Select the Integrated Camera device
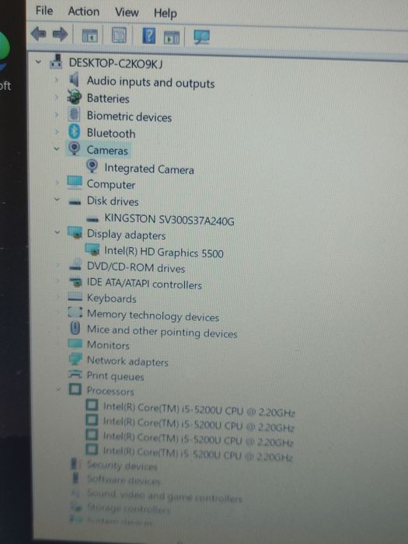Viewport: 408px width, 544px height. click(x=149, y=169)
